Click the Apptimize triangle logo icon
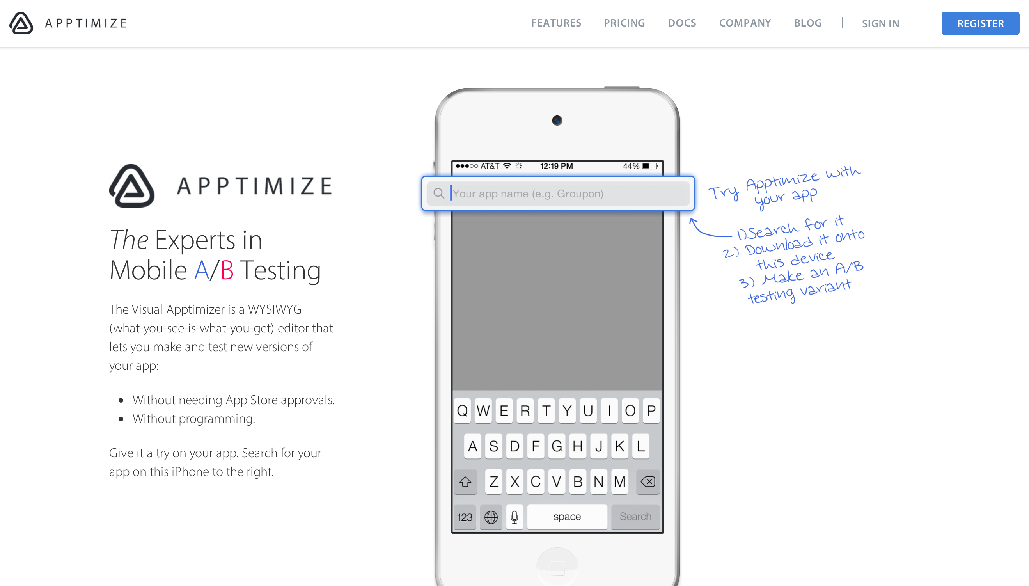Image resolution: width=1029 pixels, height=586 pixels. click(x=22, y=23)
